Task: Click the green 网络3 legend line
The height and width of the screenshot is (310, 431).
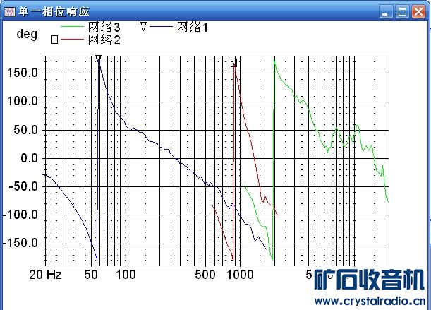Action: 72,26
